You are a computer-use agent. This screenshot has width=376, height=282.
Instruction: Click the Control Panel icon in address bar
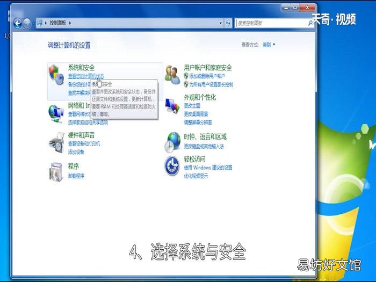[40, 23]
